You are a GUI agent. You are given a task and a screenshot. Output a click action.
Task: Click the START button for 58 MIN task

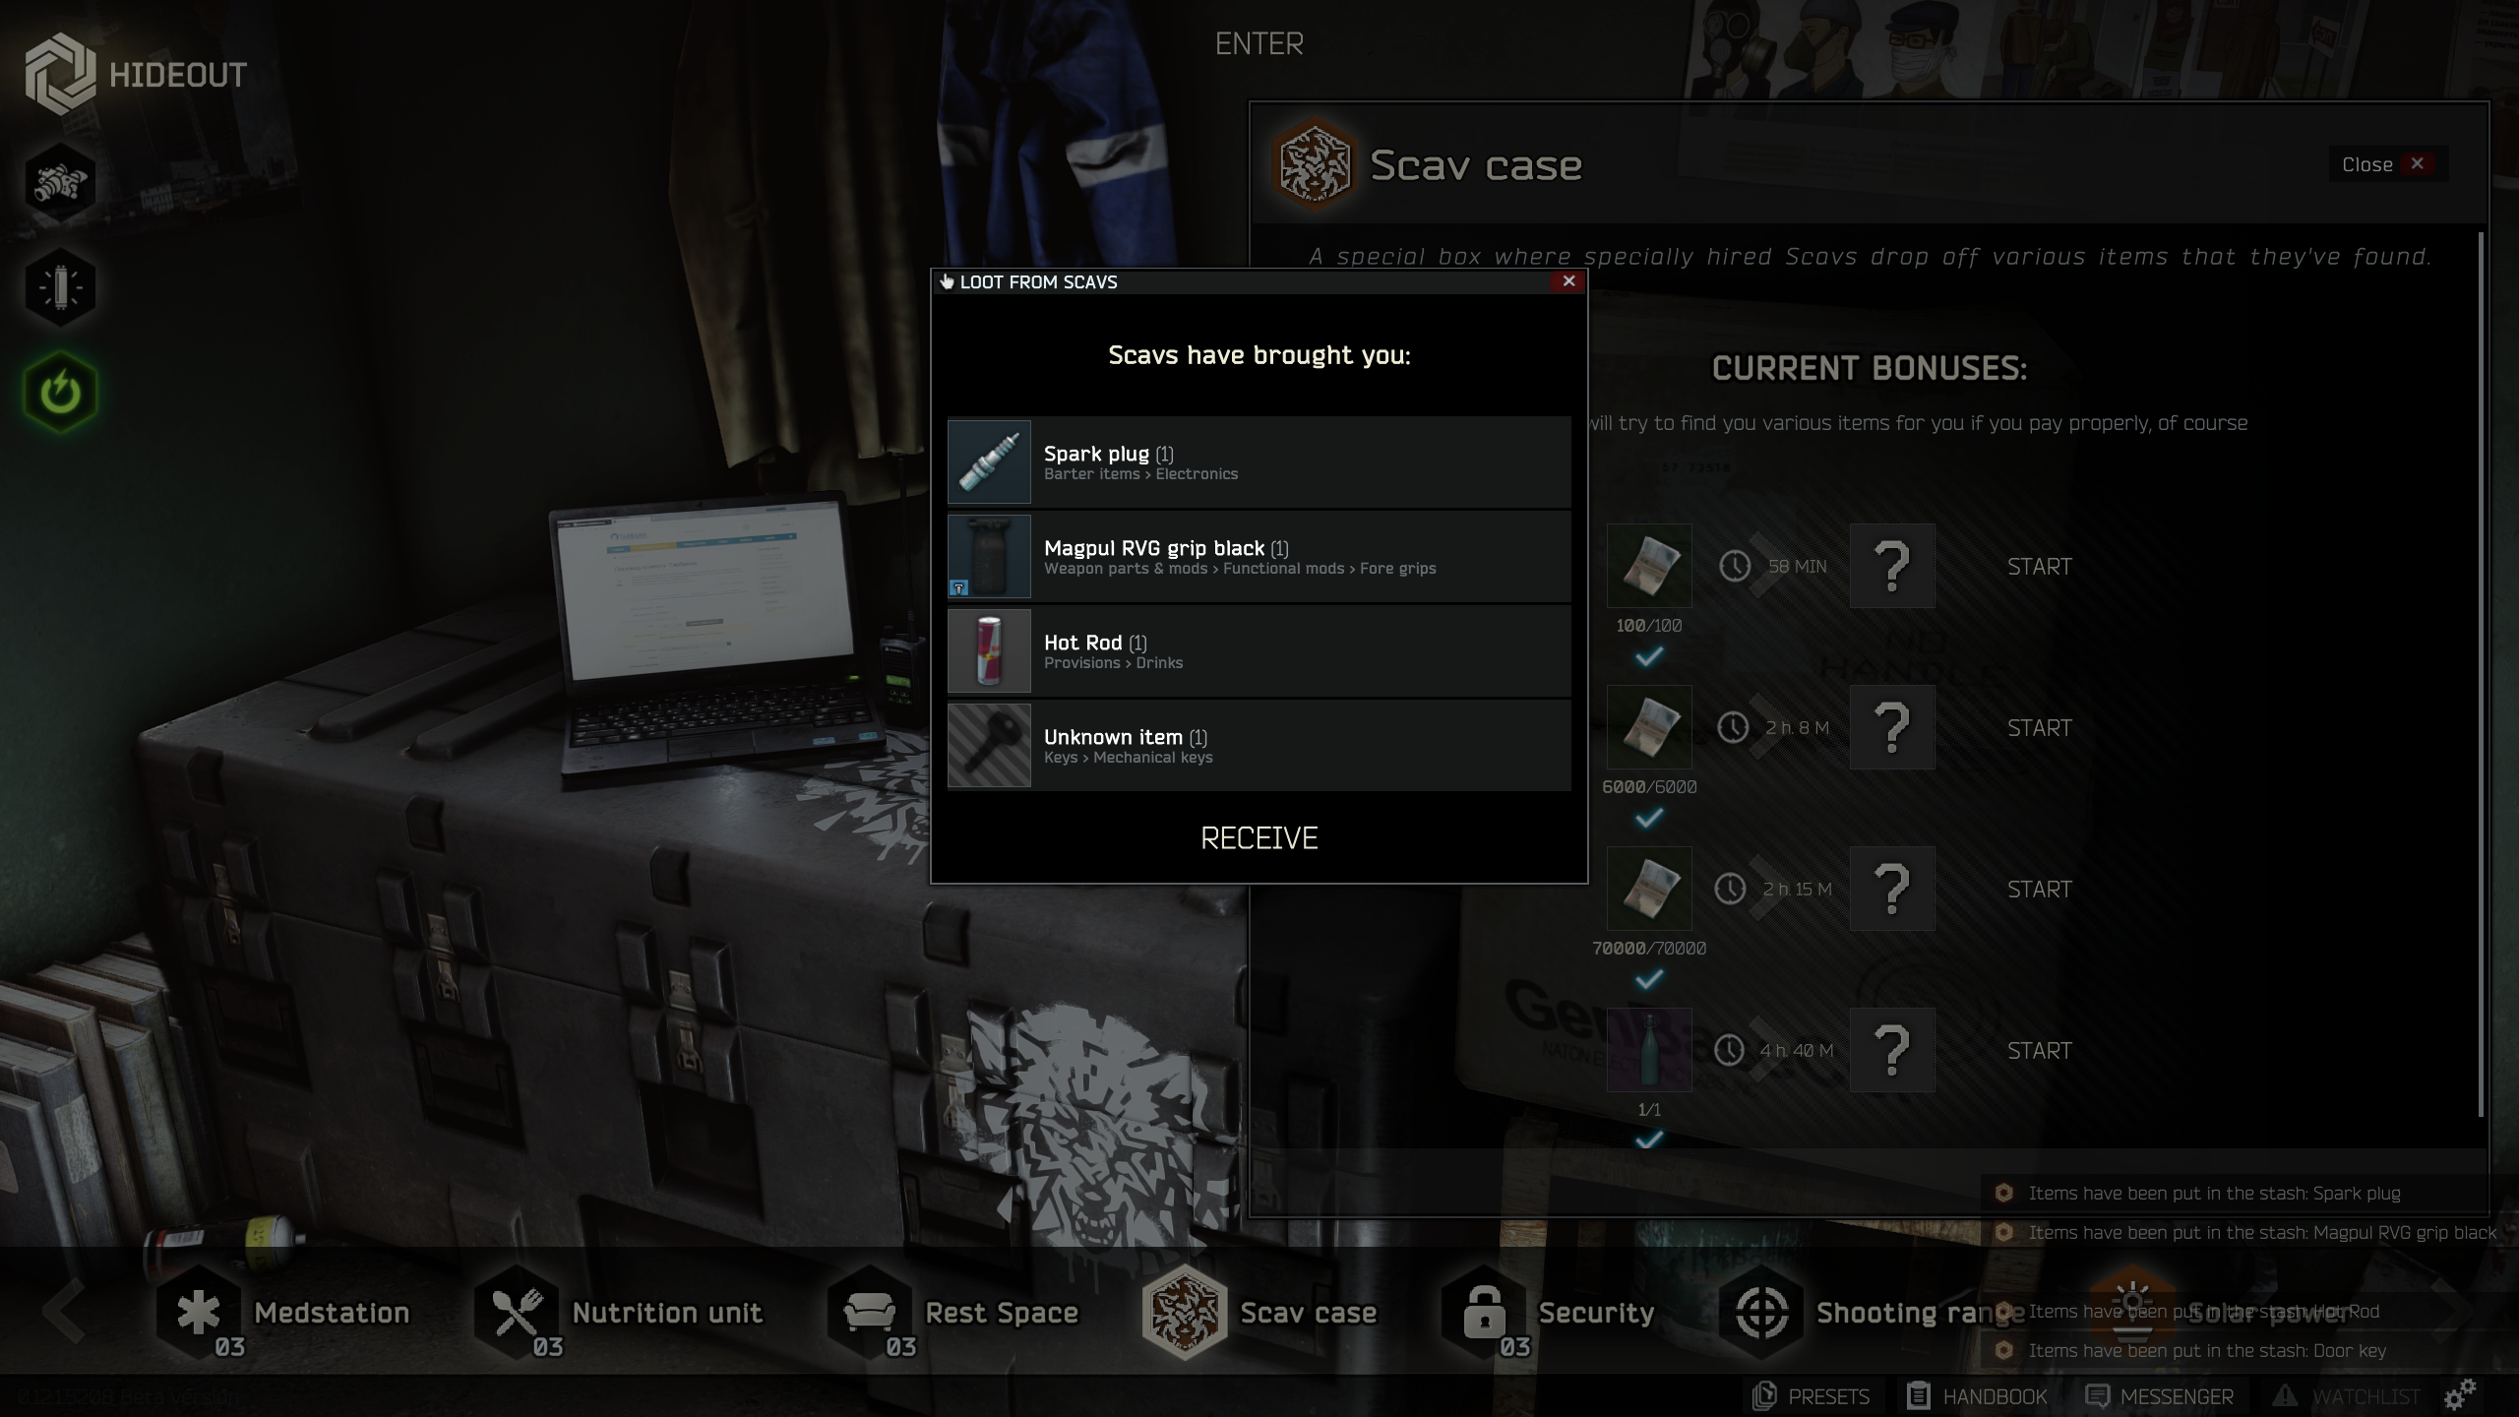click(2038, 566)
